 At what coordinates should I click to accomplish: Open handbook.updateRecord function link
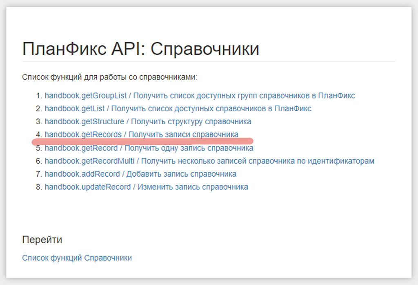[x=147, y=187]
